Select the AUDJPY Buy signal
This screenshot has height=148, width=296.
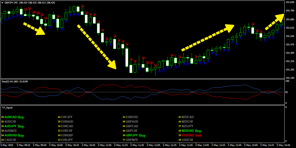coord(14,126)
